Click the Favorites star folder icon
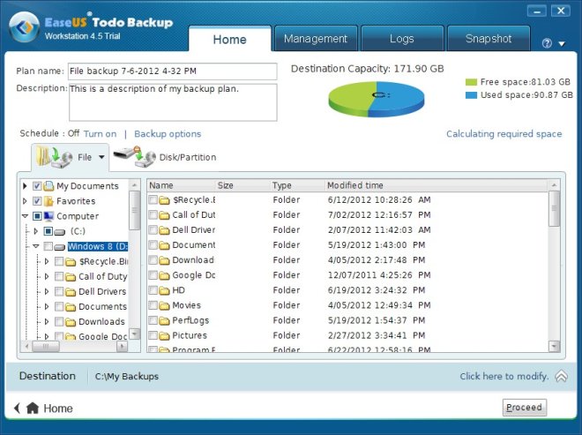The width and height of the screenshot is (582, 435). pos(48,201)
